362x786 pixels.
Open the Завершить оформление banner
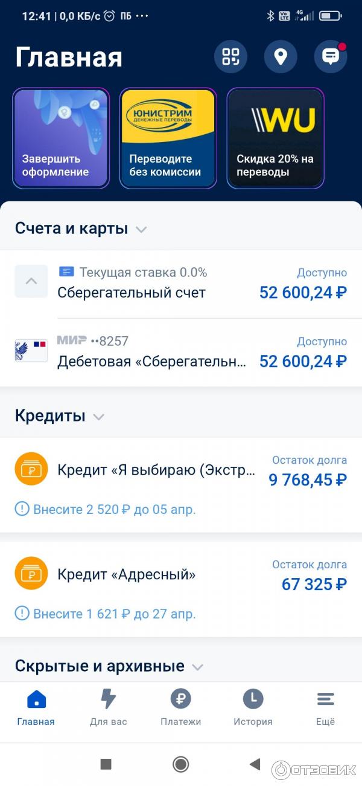point(61,138)
